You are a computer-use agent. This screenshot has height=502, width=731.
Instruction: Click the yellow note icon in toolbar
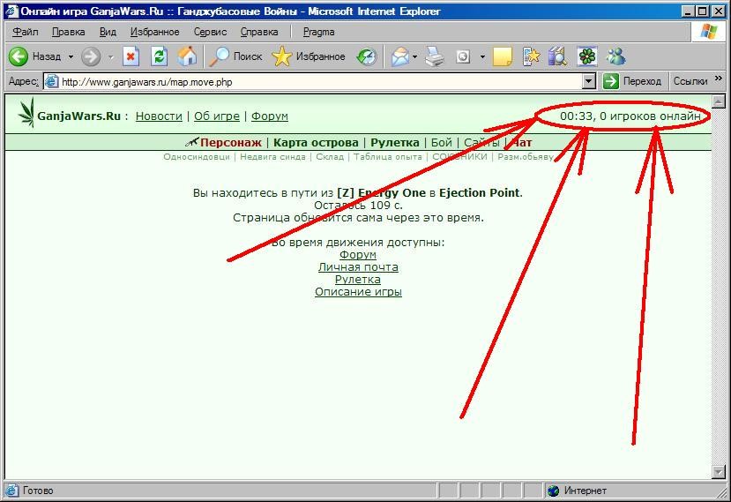(x=502, y=57)
